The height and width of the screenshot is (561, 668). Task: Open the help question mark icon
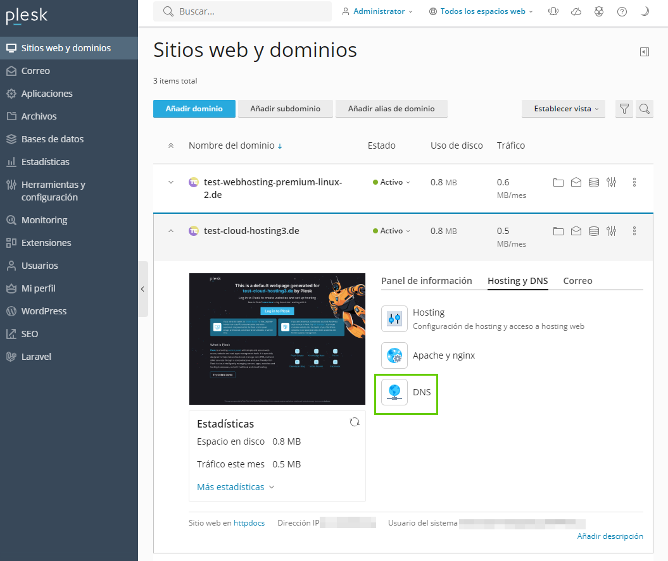click(x=622, y=11)
